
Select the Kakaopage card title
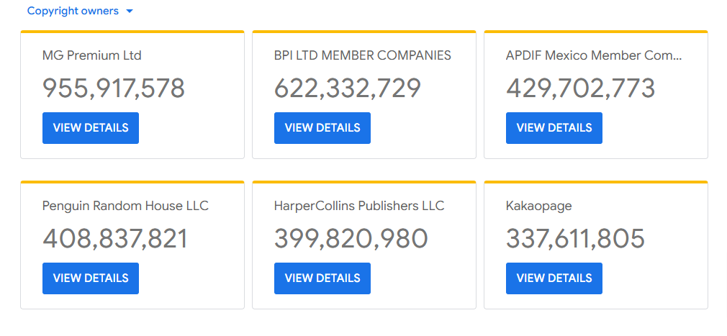pyautogui.click(x=538, y=206)
